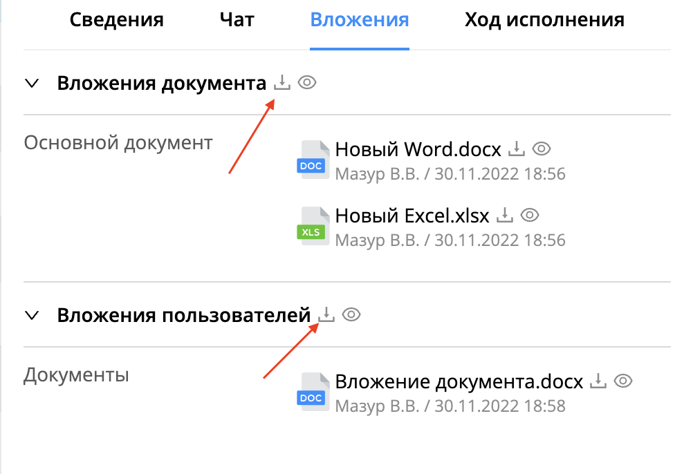Preview Вложение документа.docx with eye icon
The image size is (693, 474).
tap(624, 381)
